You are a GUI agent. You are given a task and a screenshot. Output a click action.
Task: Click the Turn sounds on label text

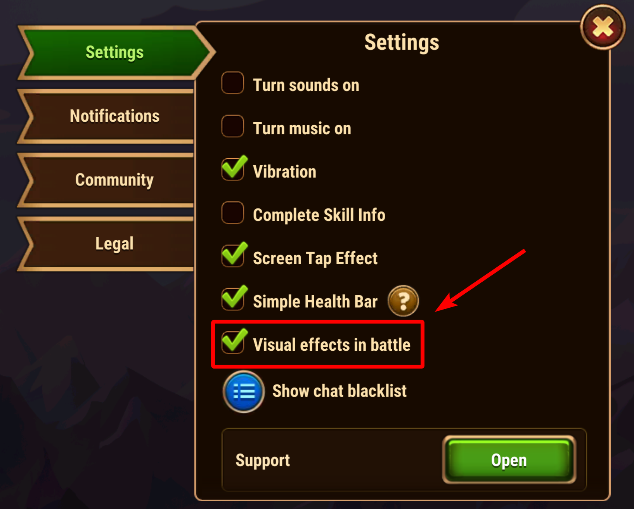306,85
